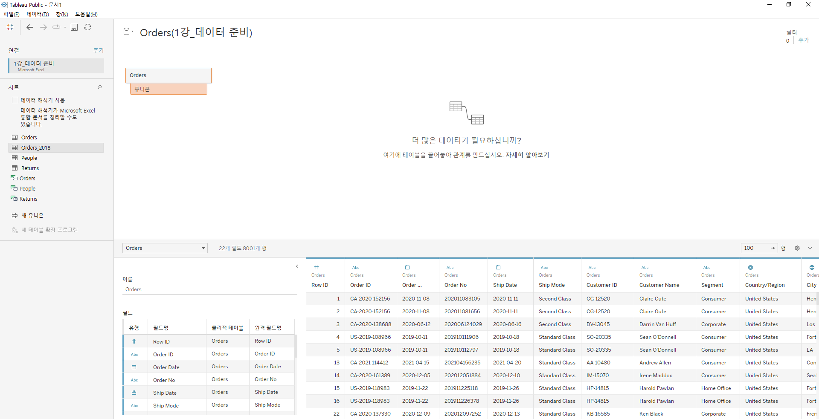Collapse the data grid chevron
The height and width of the screenshot is (419, 819).
click(810, 248)
